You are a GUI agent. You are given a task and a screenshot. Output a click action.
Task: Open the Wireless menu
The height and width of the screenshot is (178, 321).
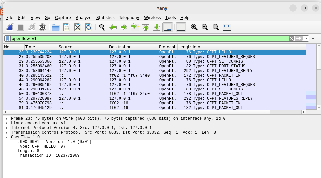pos(152,18)
